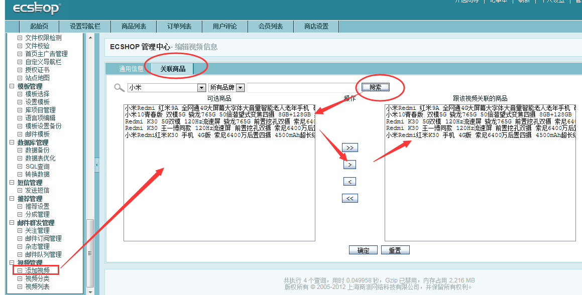This screenshot has width=582, height=295.
Task: Open 起始页 in the navigation bar
Action: tap(39, 27)
